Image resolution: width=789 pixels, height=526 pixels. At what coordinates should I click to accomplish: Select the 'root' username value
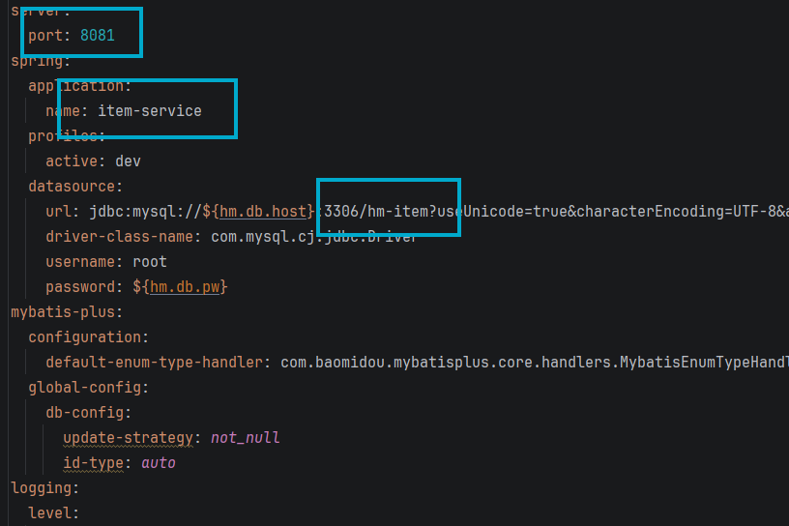point(150,262)
